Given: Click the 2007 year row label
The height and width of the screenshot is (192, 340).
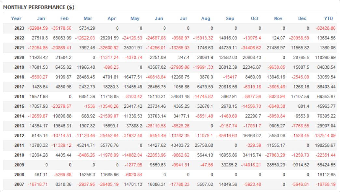Looking at the screenshot, I should [19, 185].
